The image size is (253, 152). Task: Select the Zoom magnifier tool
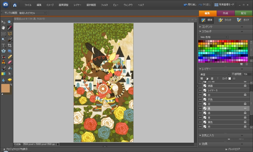(x=9, y=22)
